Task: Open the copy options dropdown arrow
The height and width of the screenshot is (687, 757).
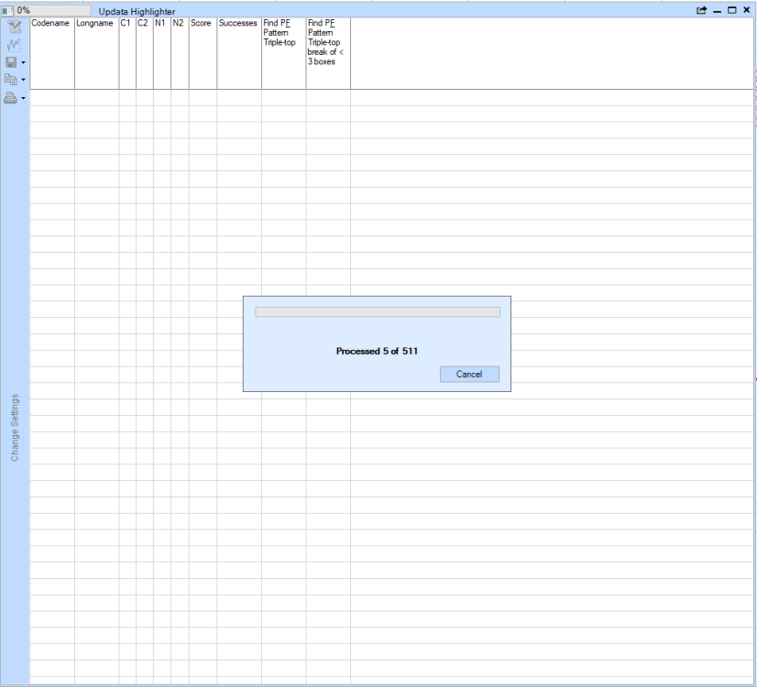Action: pyautogui.click(x=22, y=79)
